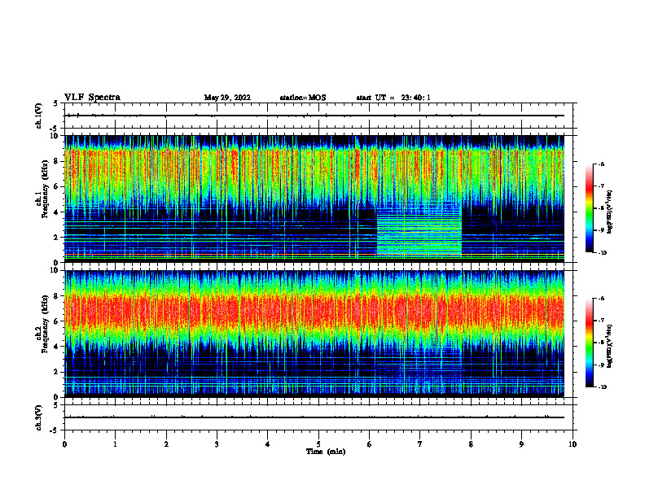Screen dimensions: 645x498
Task: Click the ch.1 spectrogram color scale bar
Action: pos(590,208)
